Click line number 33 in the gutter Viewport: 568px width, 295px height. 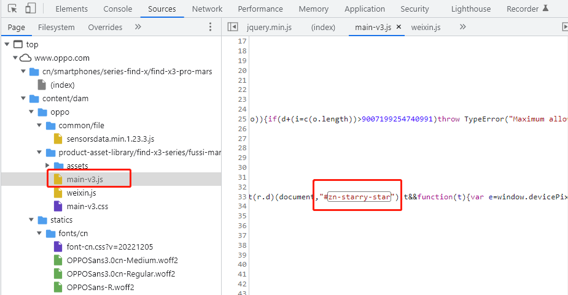(241, 196)
